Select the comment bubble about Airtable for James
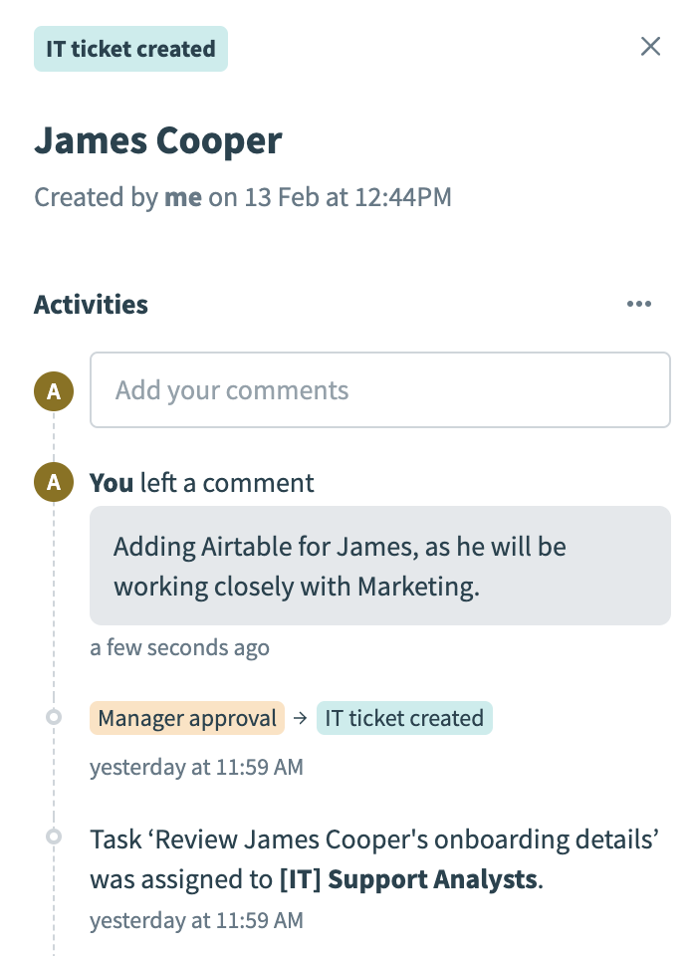This screenshot has width=691, height=956. pyautogui.click(x=380, y=565)
